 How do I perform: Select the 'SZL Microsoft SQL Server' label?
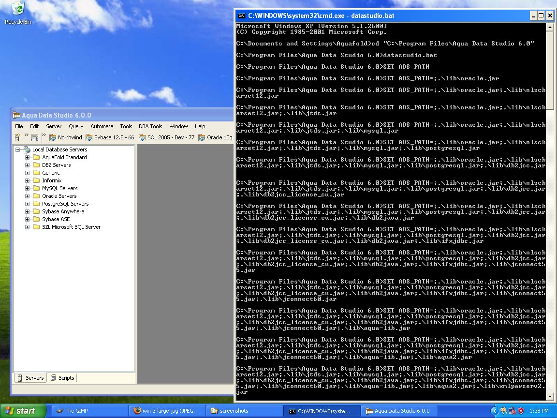[72, 227]
